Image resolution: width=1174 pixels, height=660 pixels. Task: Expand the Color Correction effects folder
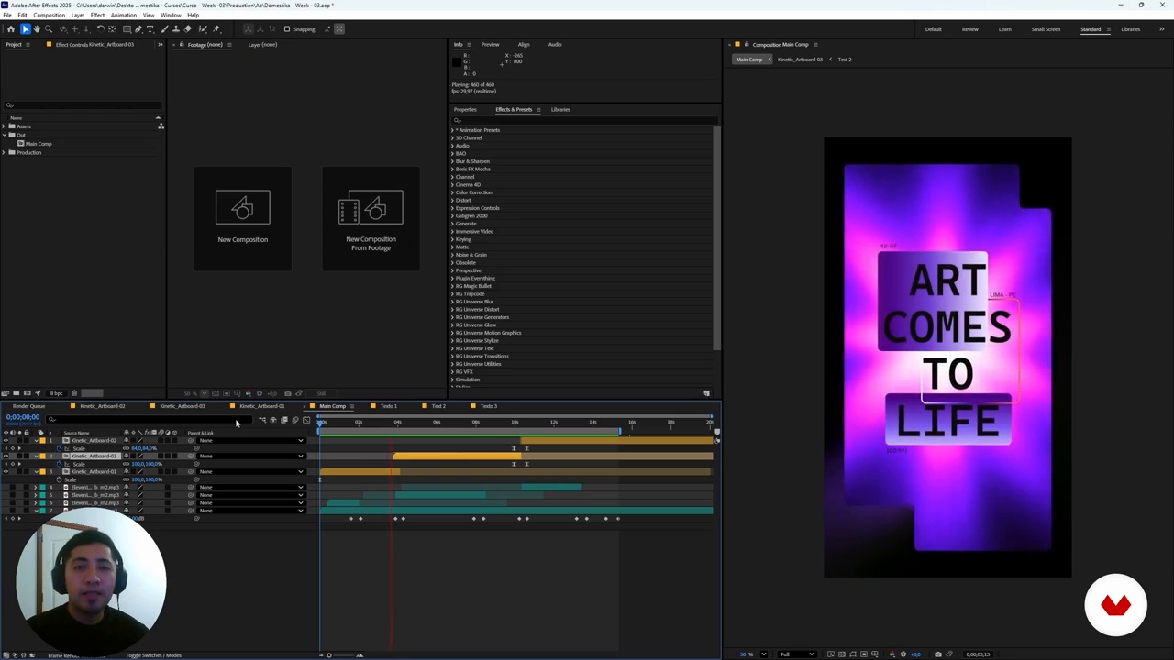(x=452, y=192)
